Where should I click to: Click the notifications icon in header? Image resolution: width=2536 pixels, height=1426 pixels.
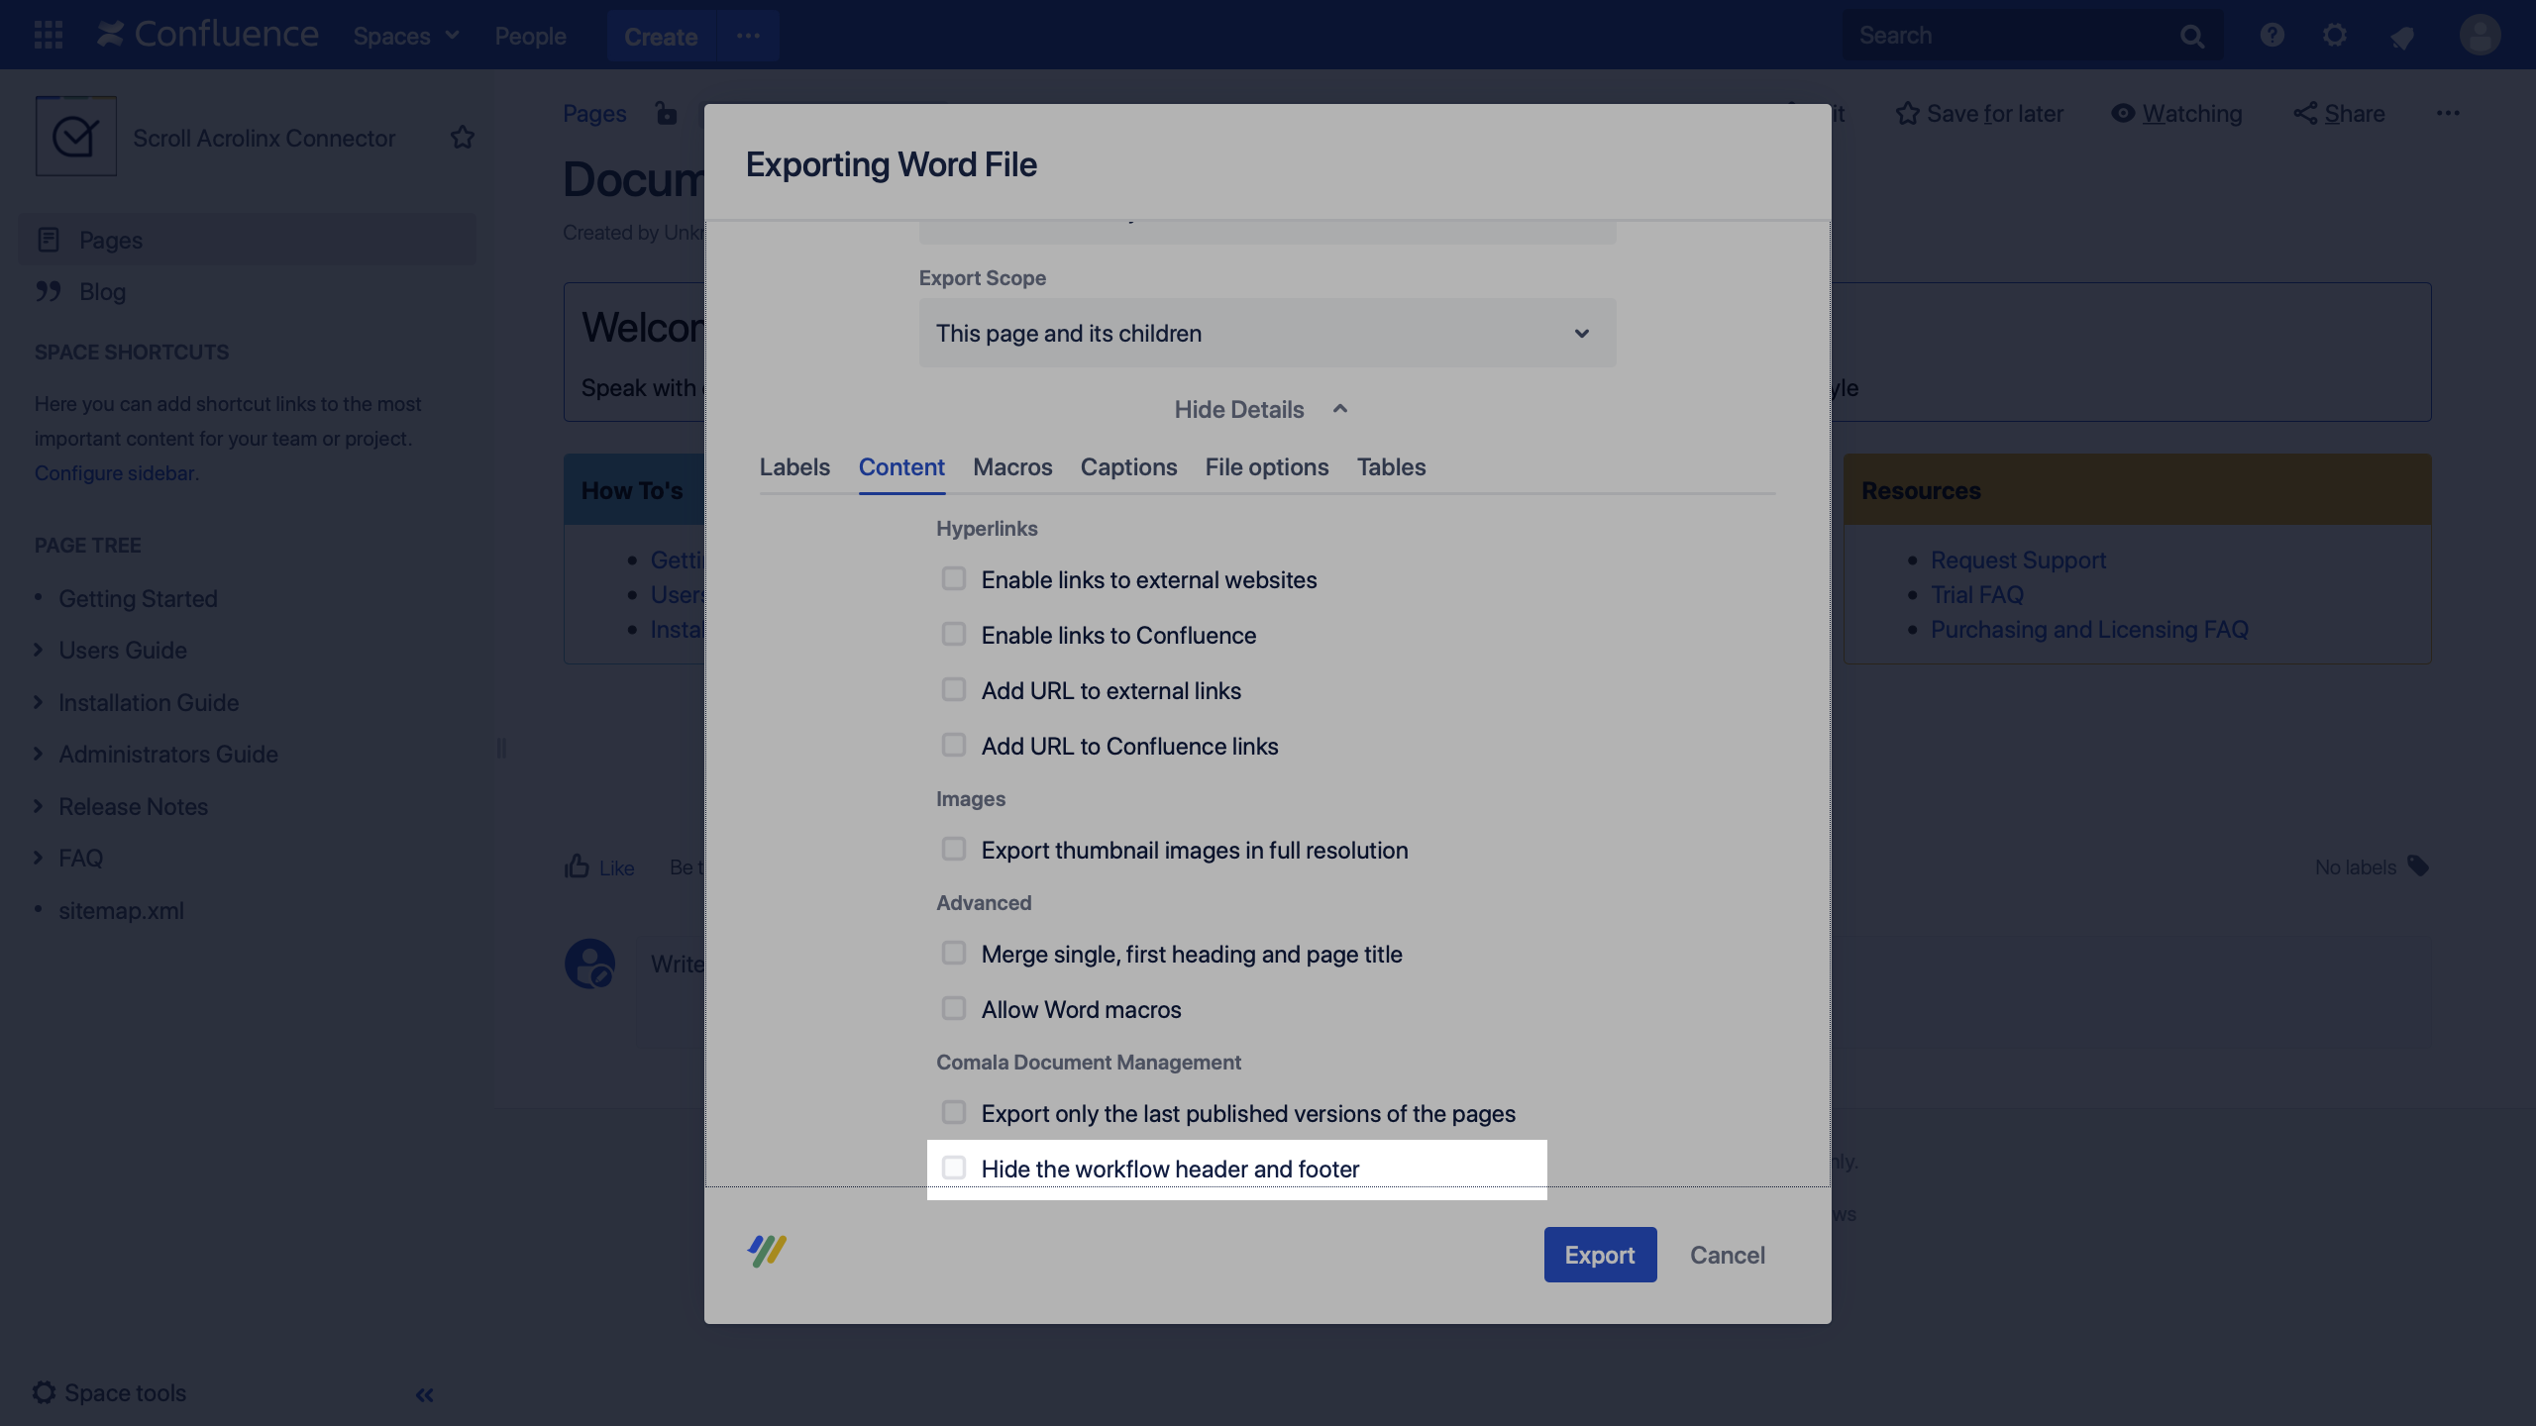coord(2401,38)
